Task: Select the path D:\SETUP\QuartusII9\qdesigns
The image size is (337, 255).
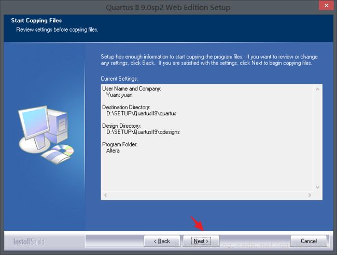Action: pos(143,132)
